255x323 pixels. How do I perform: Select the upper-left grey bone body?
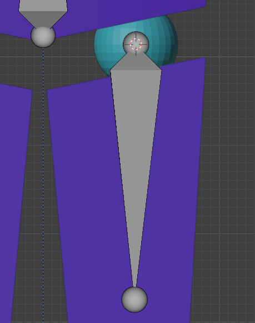(x=43, y=6)
